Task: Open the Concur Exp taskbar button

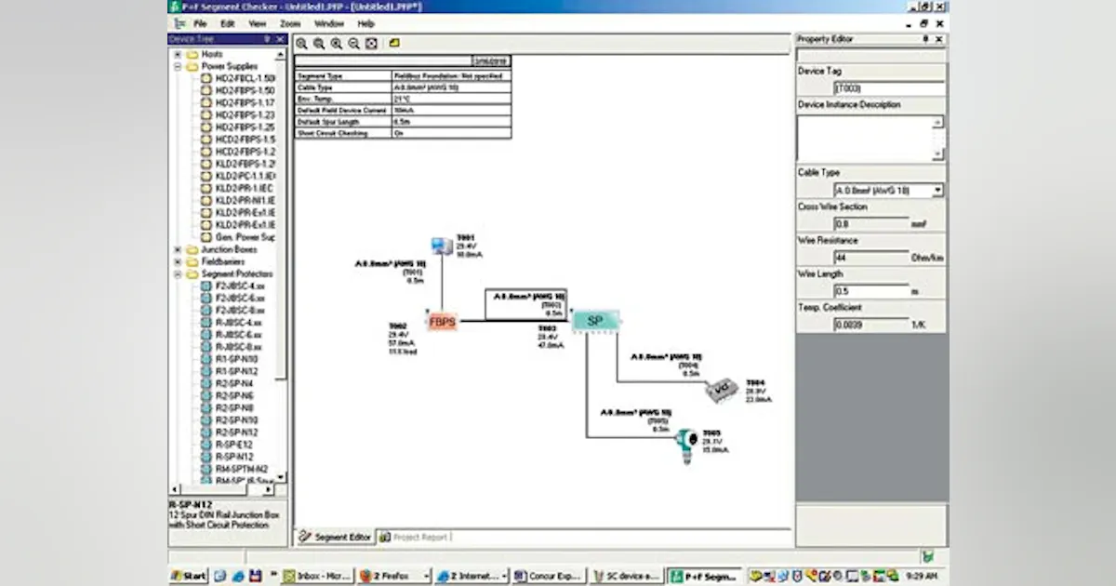Action: (x=548, y=576)
